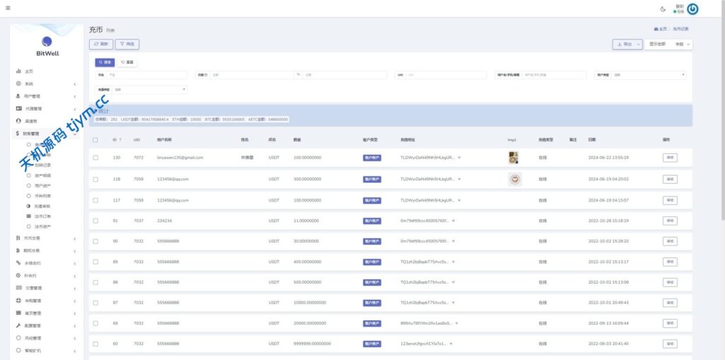Open the sidebar item with the gear icon
The image size is (725, 360).
coord(28,83)
